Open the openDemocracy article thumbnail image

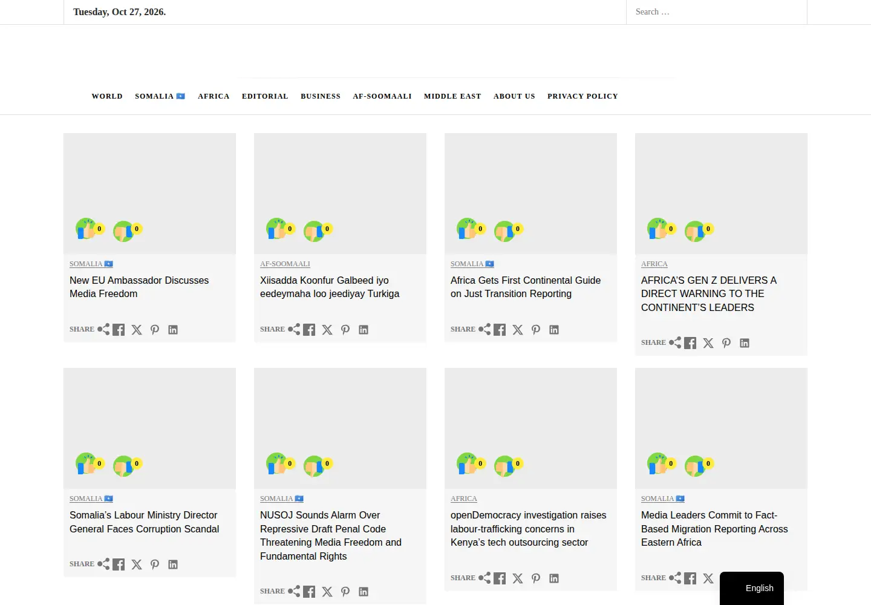click(x=530, y=428)
